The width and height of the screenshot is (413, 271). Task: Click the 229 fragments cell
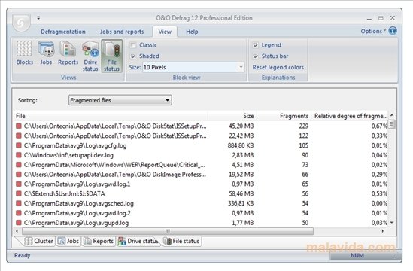303,126
